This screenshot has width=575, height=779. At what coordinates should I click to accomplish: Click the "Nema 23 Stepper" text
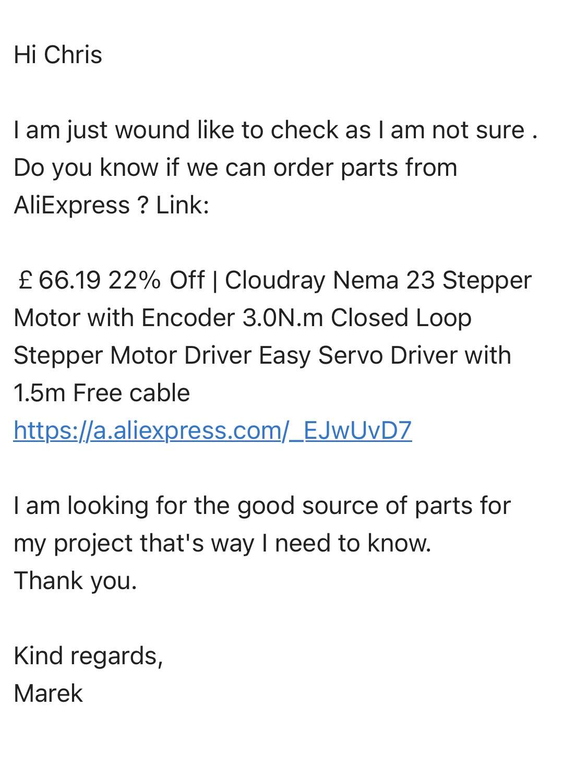coord(432,280)
